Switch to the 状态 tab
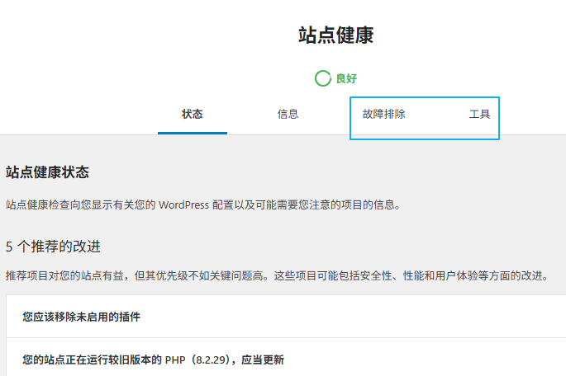 pyautogui.click(x=192, y=115)
